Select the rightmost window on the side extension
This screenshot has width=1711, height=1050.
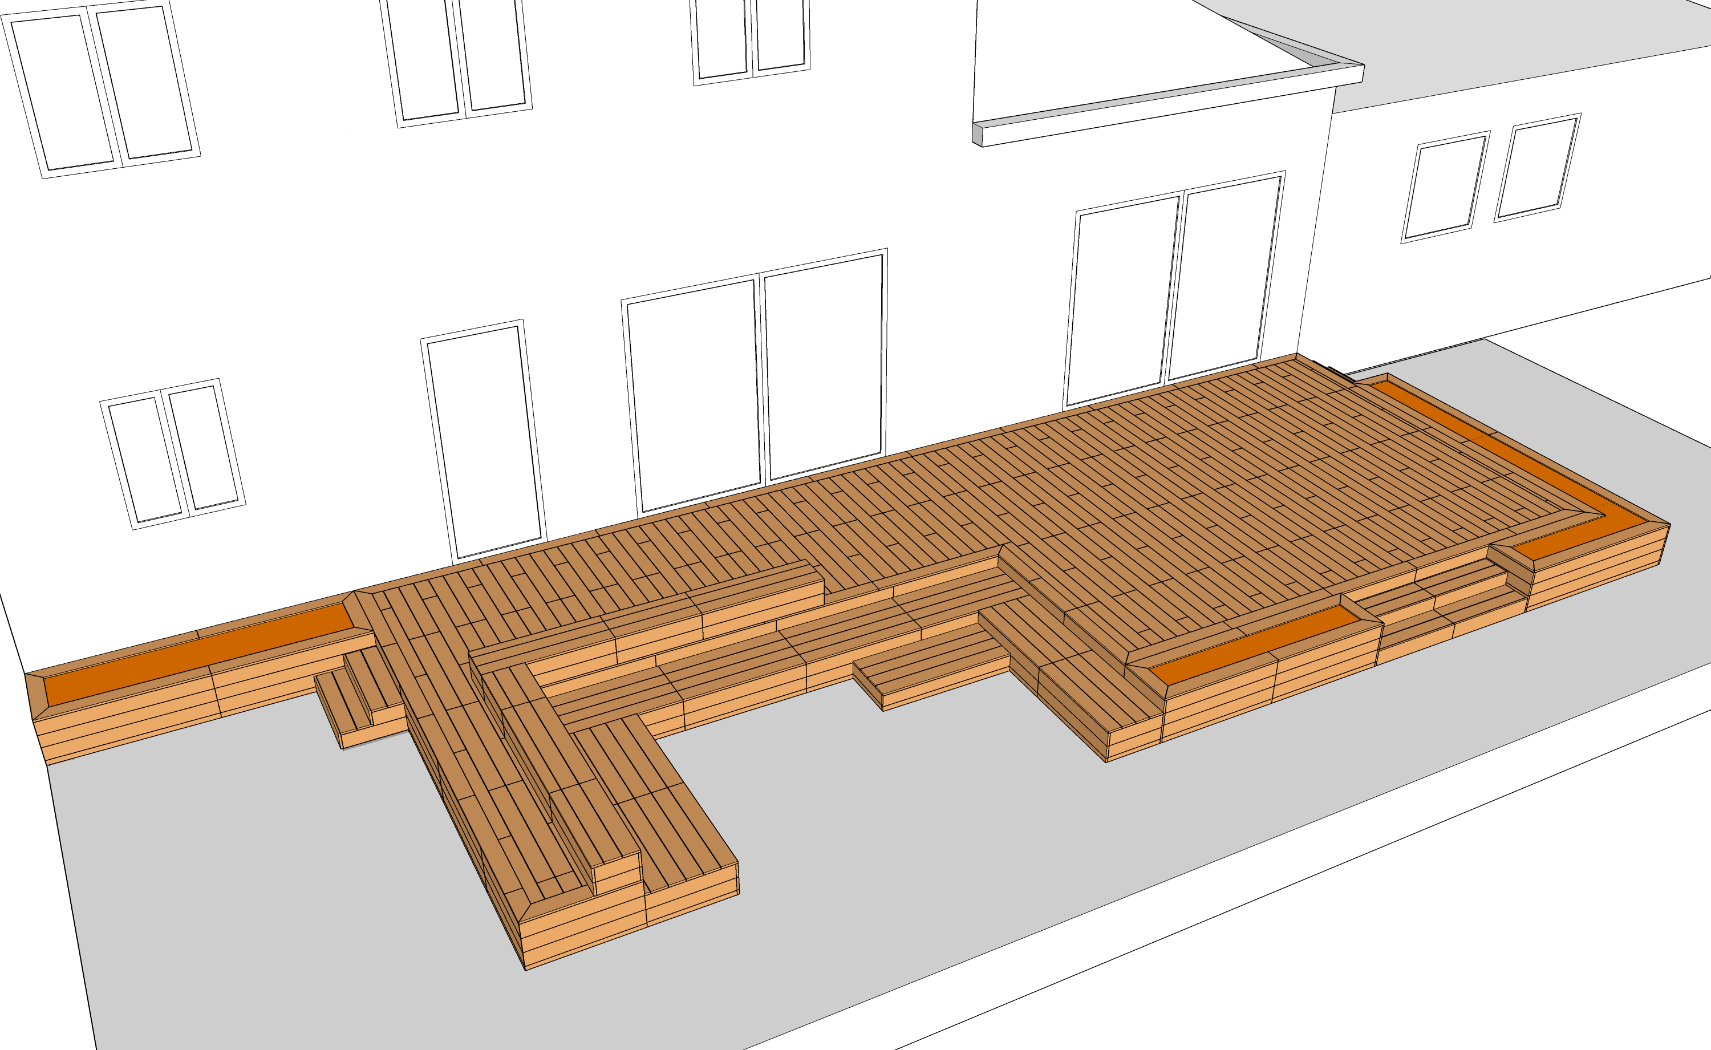pos(1538,168)
